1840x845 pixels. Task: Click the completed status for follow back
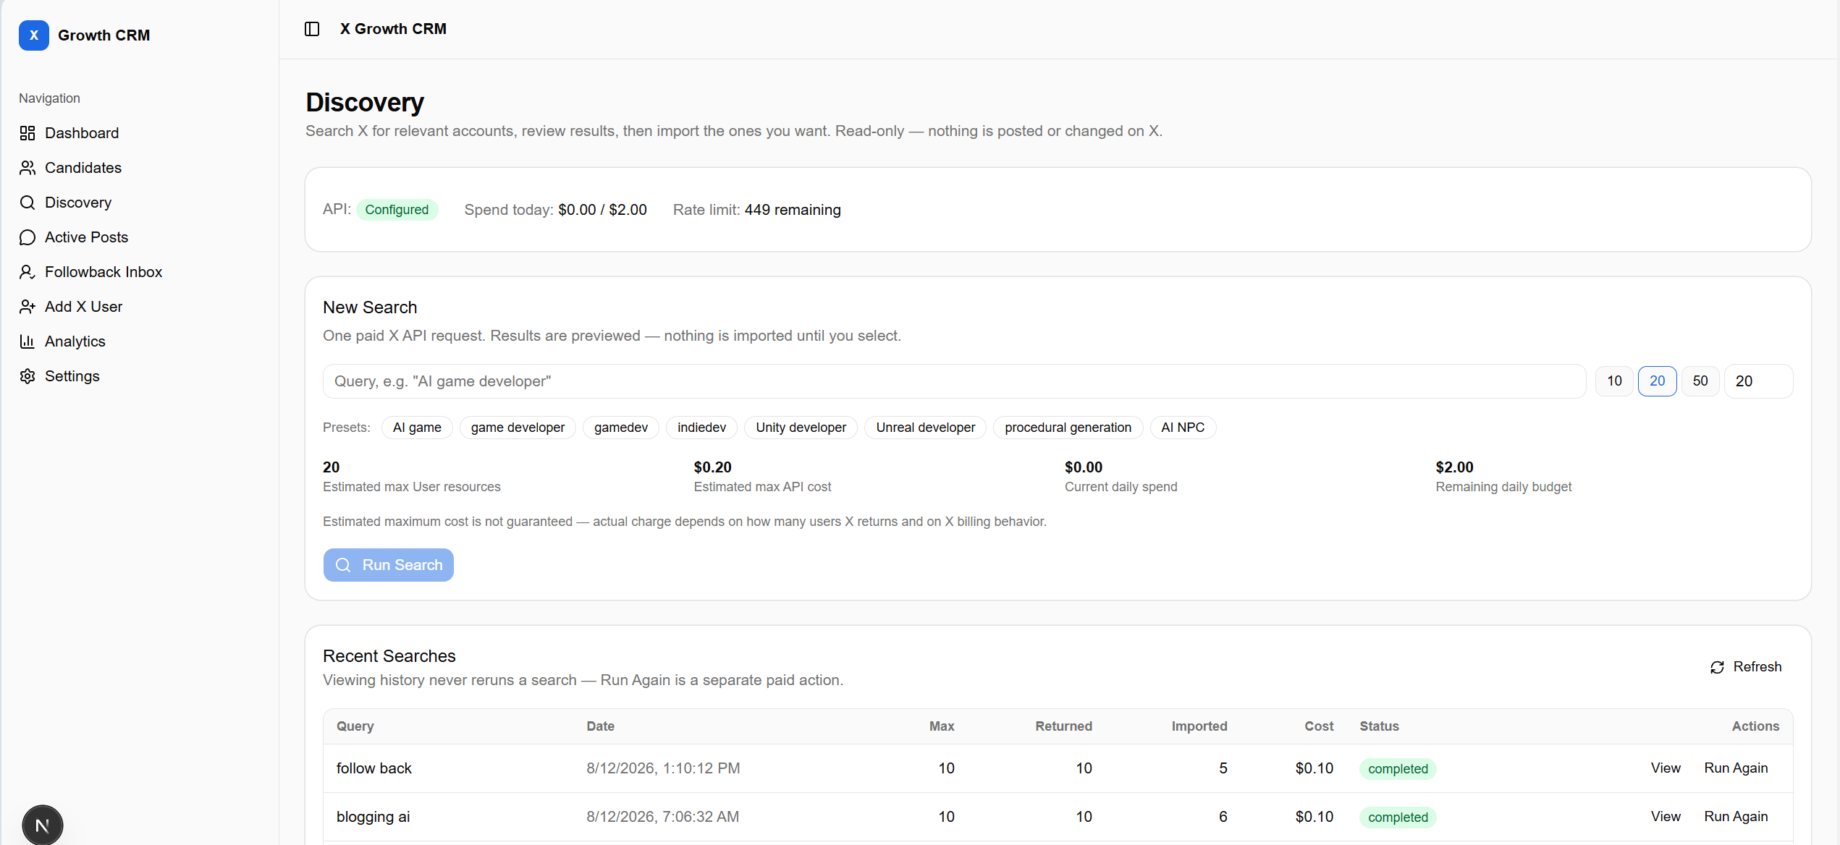point(1398,769)
